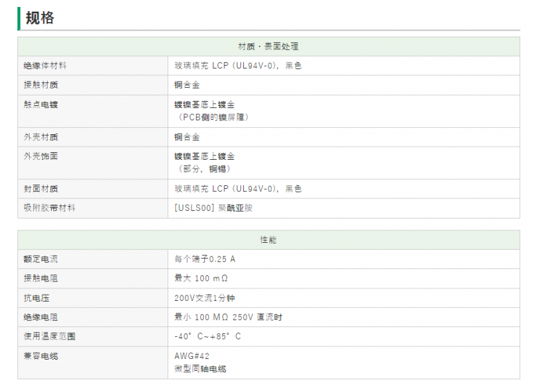The height and width of the screenshot is (388, 554).
Task: Click the 外壳饰面 row label
Action: (41, 156)
